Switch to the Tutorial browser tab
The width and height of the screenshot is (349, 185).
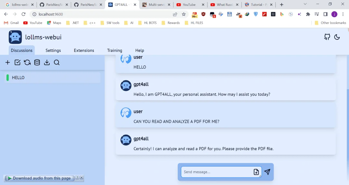(x=258, y=5)
